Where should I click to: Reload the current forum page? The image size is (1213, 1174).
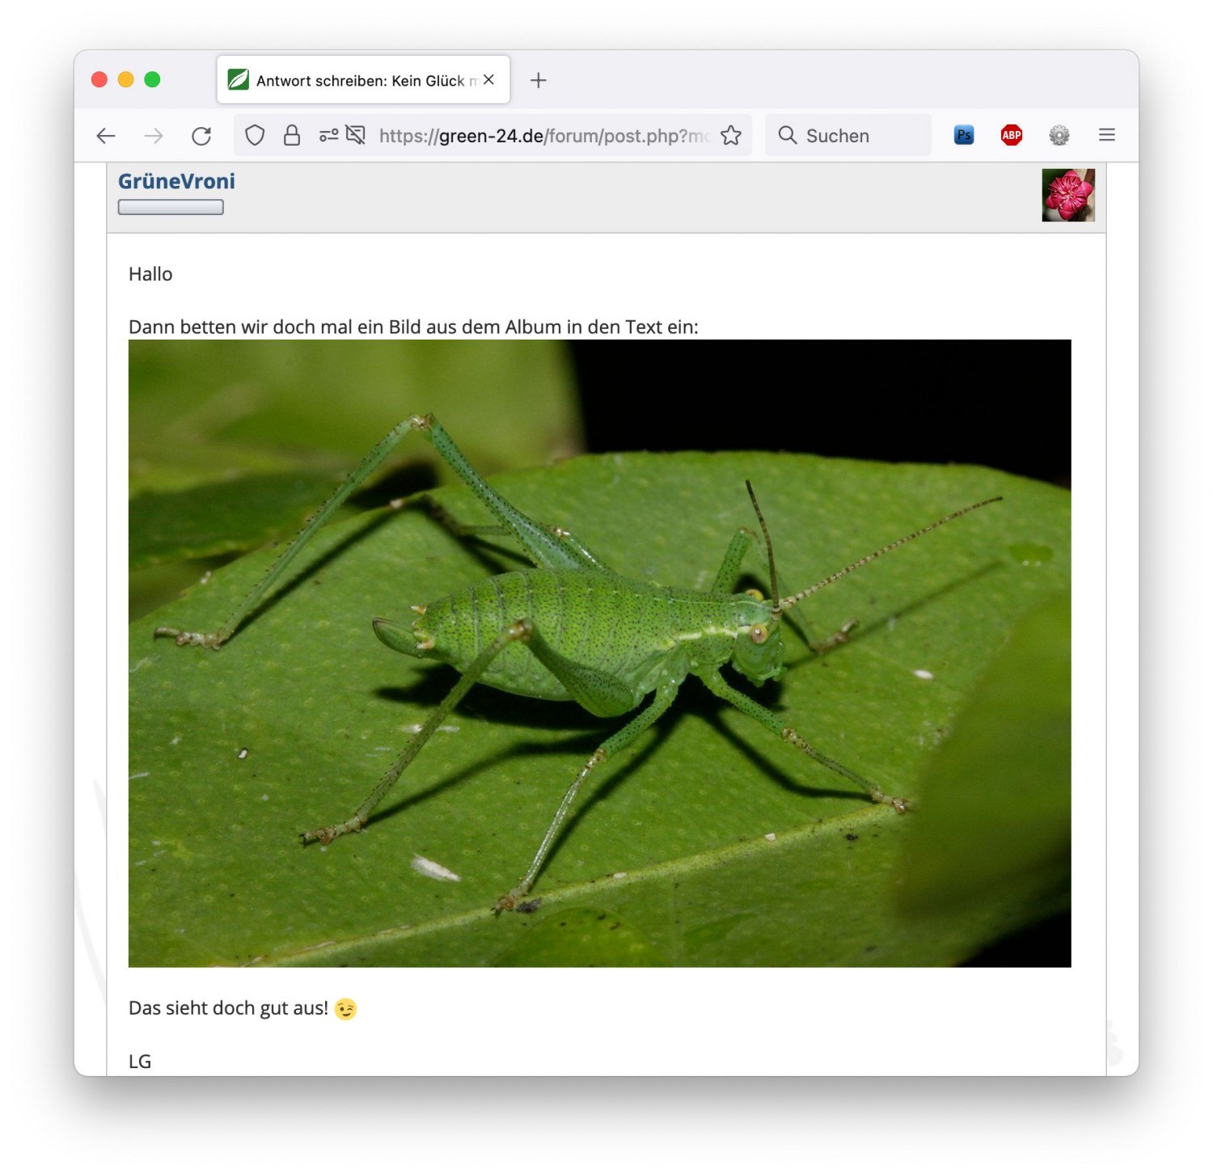[201, 136]
